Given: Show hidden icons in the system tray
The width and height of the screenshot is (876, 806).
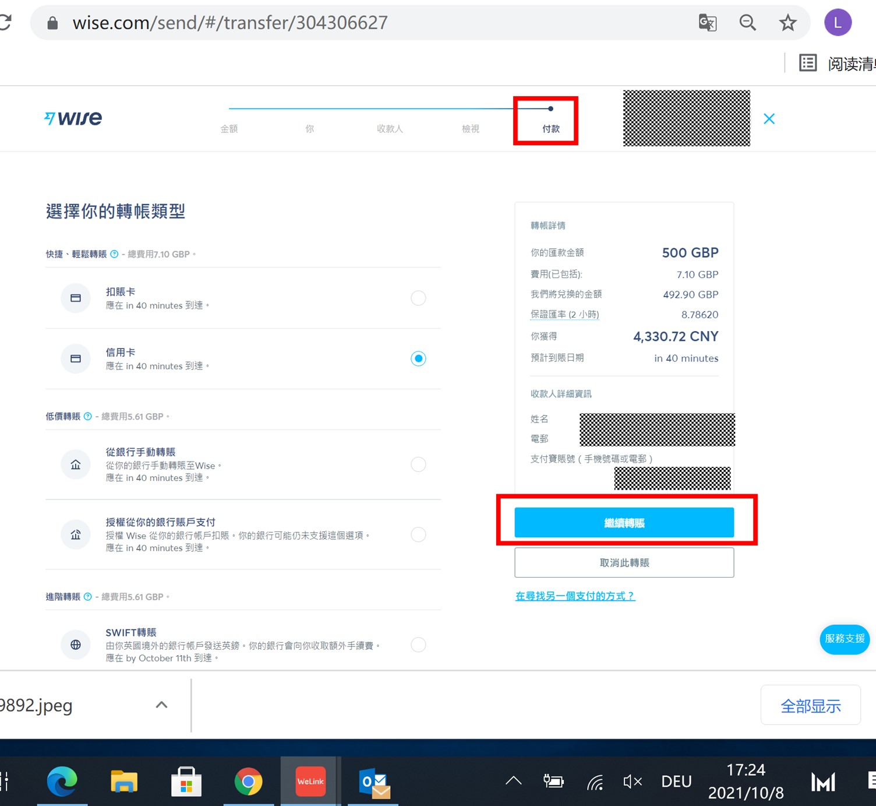Looking at the screenshot, I should coord(513,781).
